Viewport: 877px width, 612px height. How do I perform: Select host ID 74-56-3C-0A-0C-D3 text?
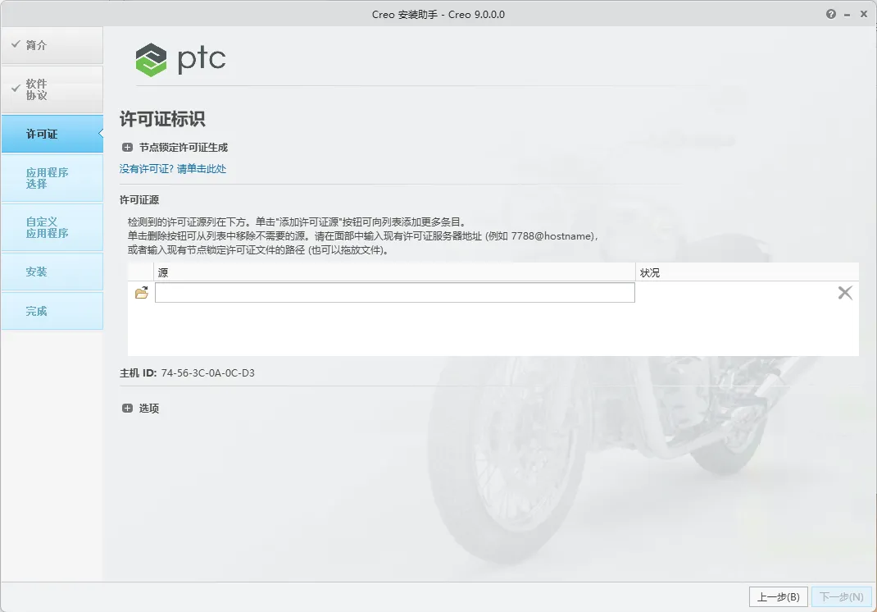207,373
